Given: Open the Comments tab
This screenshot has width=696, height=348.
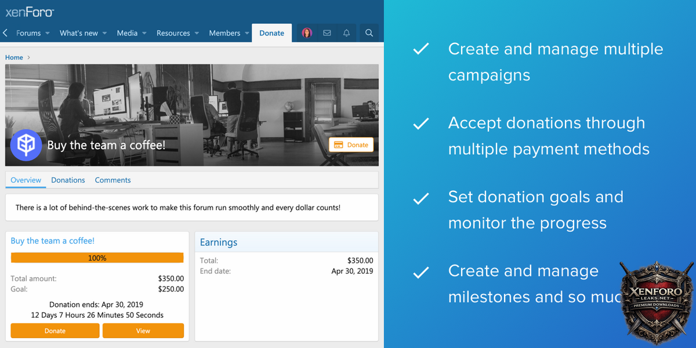Looking at the screenshot, I should pyautogui.click(x=113, y=180).
